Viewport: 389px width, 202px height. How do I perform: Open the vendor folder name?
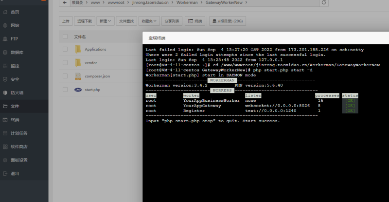[91, 63]
